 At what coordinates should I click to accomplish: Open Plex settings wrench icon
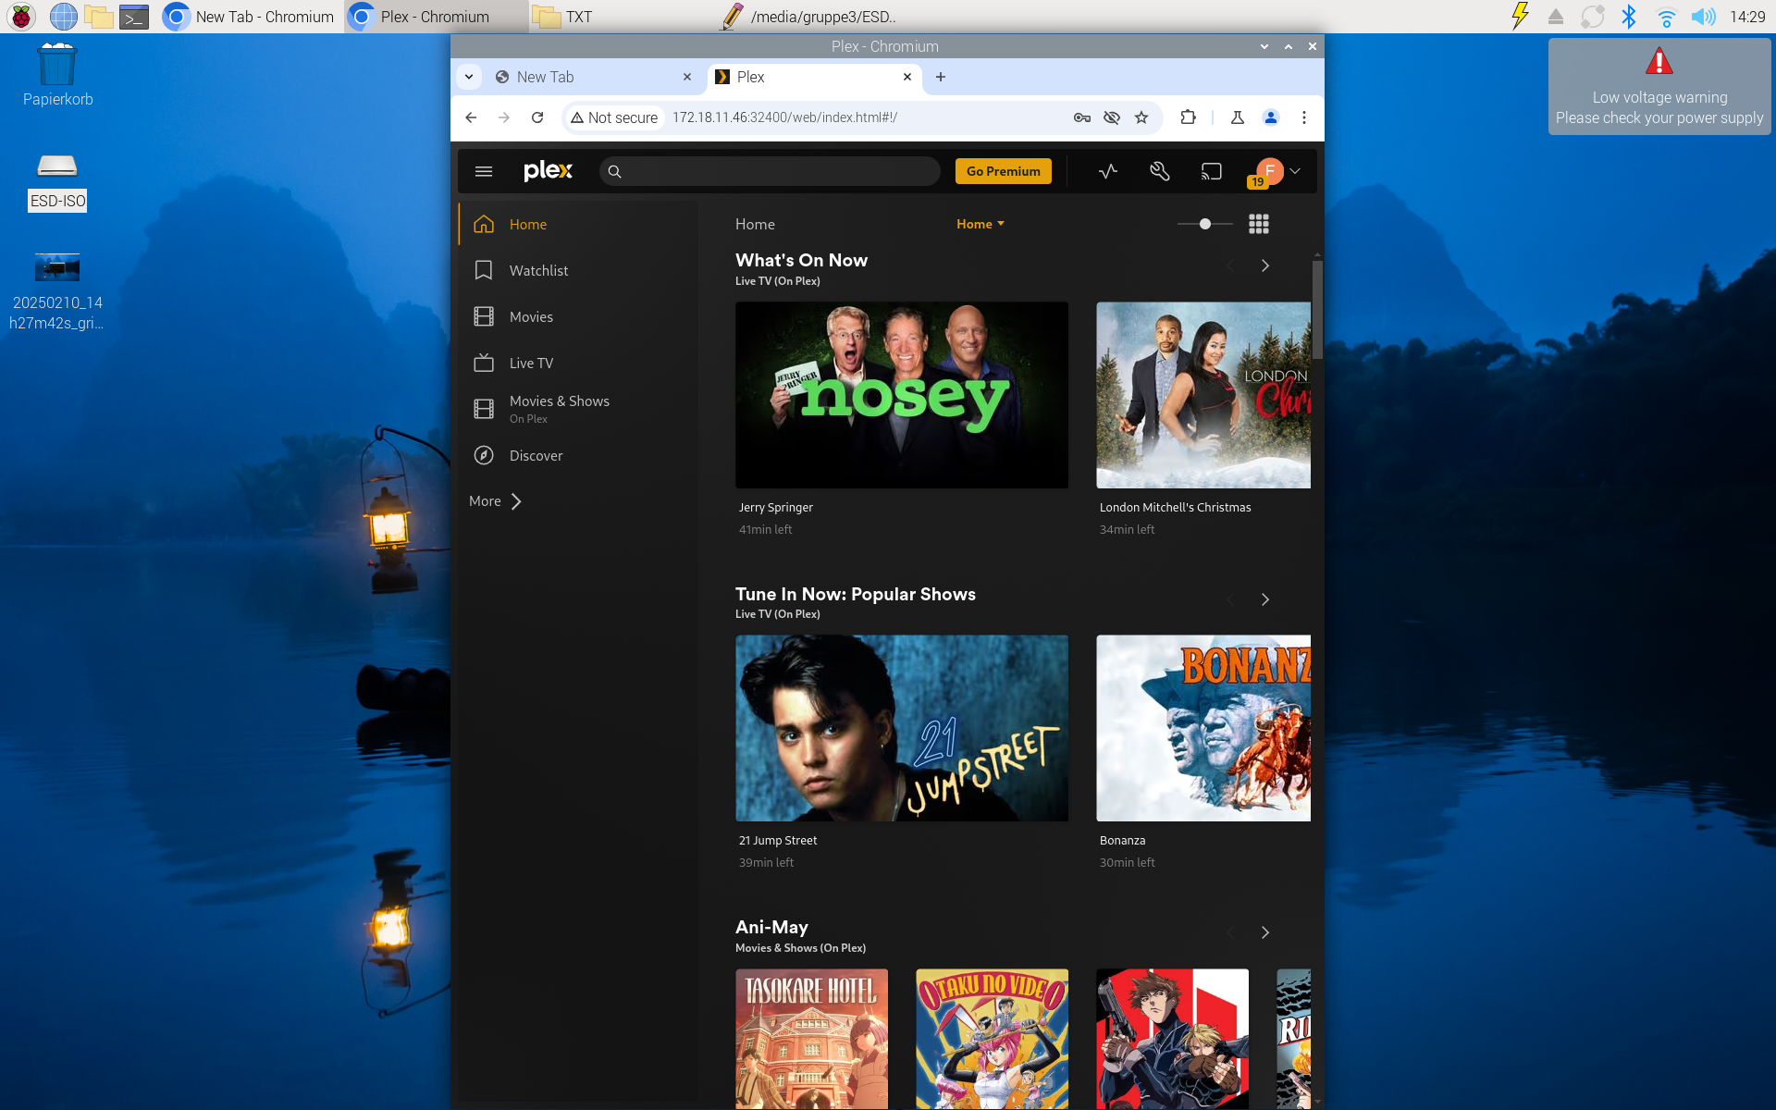[x=1160, y=171]
